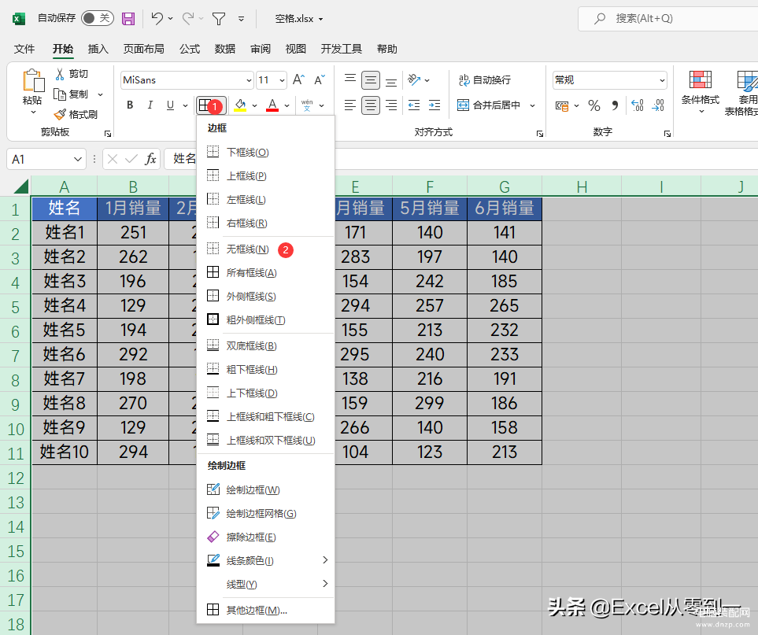The image size is (758, 635).
Task: Decrease font size with small A icon
Action: 320,79
